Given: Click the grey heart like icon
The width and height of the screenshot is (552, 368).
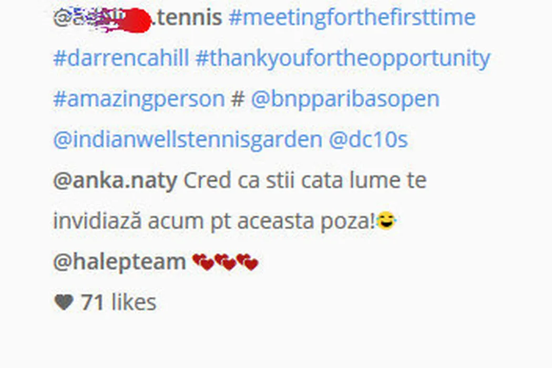Looking at the screenshot, I should tap(64, 302).
